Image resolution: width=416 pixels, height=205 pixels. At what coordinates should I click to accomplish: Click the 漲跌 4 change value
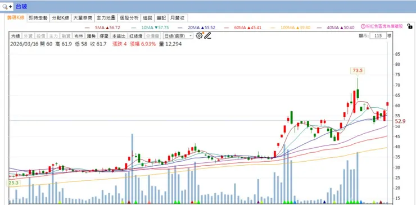click(x=120, y=44)
